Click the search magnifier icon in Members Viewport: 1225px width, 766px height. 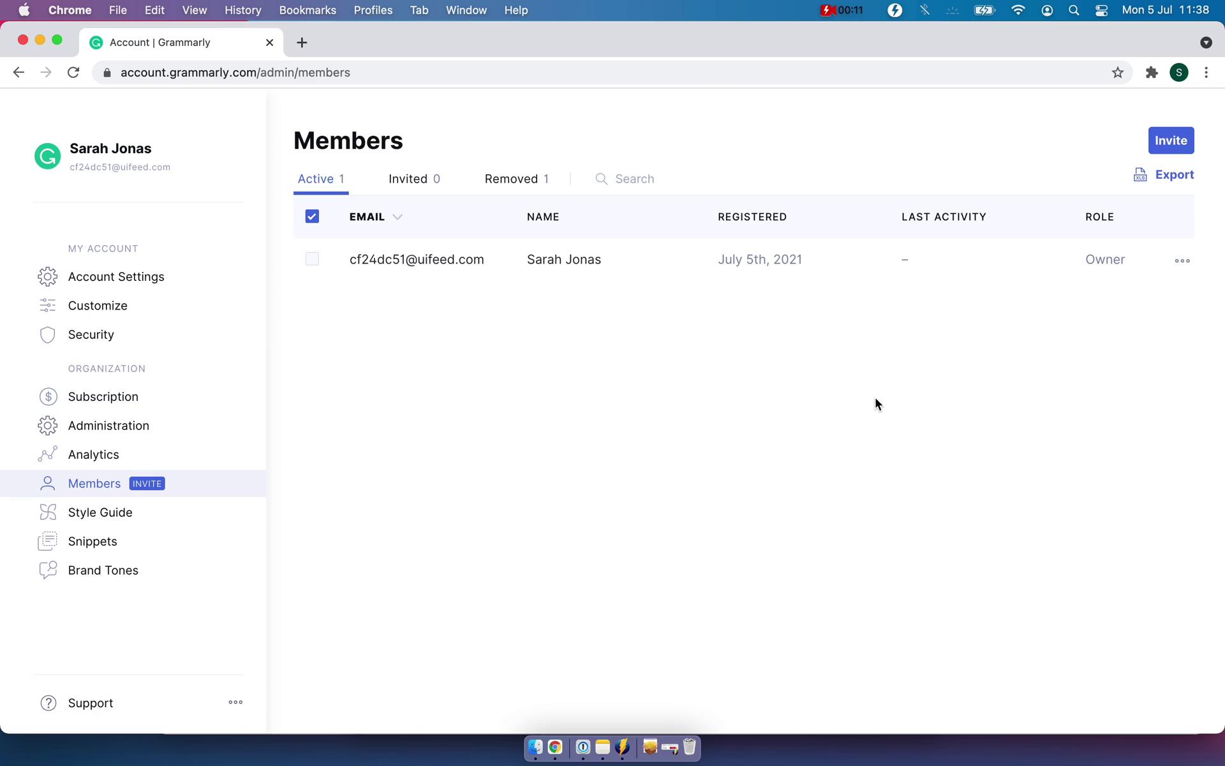[x=601, y=179]
